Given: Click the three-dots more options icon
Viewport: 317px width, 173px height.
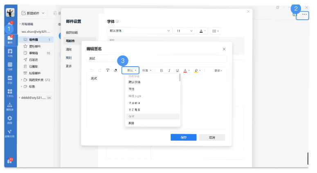Looking at the screenshot, I should click(x=304, y=14).
